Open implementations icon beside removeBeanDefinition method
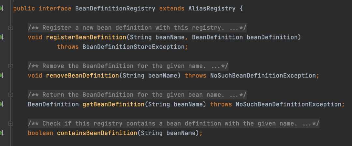 (x=2, y=76)
